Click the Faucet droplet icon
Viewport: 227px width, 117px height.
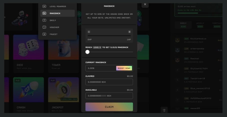tap(44, 34)
